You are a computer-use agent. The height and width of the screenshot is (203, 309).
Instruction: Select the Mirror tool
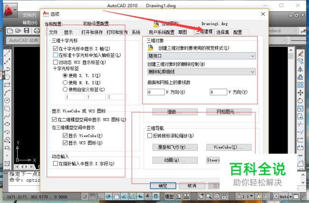[300, 69]
